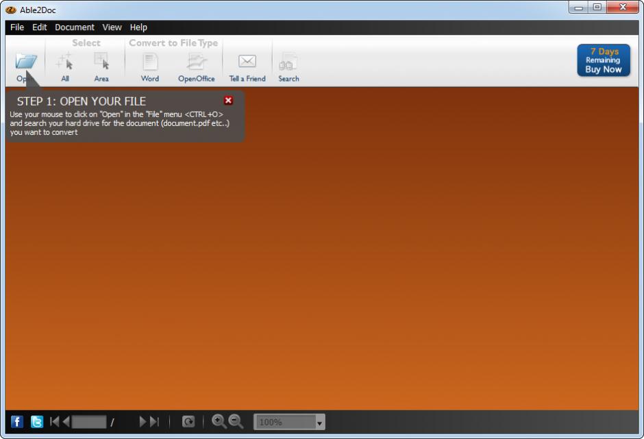Choose the Area selection tool

101,66
